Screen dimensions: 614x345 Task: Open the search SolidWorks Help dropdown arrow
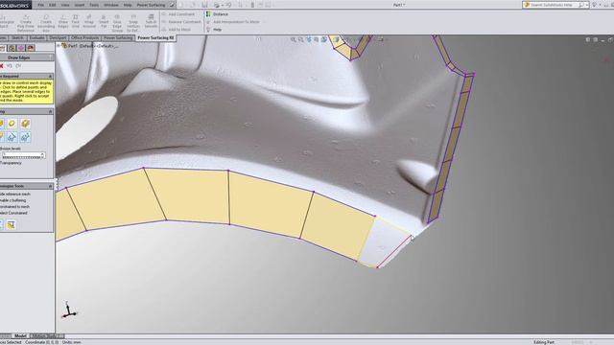click(586, 5)
